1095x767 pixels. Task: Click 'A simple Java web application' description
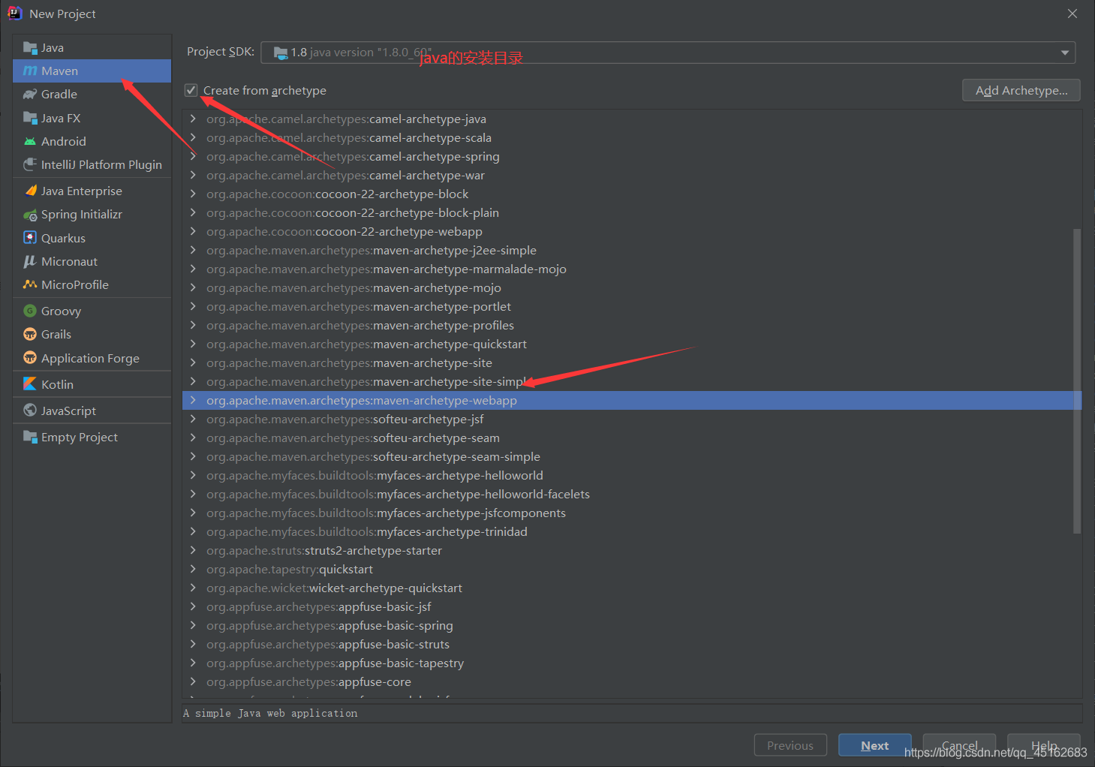pos(270,713)
